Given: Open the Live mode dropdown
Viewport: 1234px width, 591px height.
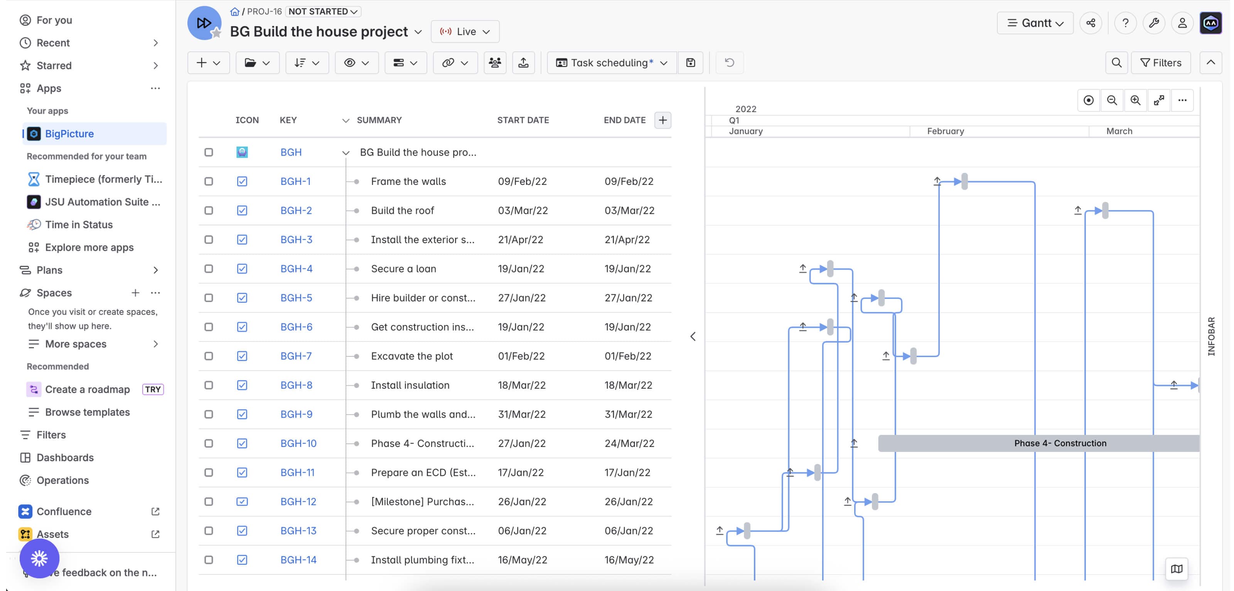Looking at the screenshot, I should tap(465, 32).
